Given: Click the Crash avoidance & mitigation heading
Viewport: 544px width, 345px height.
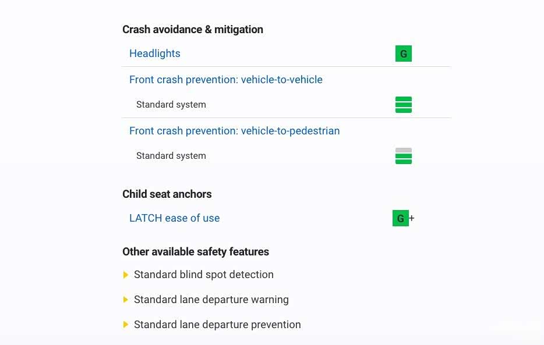Looking at the screenshot, I should click(193, 30).
